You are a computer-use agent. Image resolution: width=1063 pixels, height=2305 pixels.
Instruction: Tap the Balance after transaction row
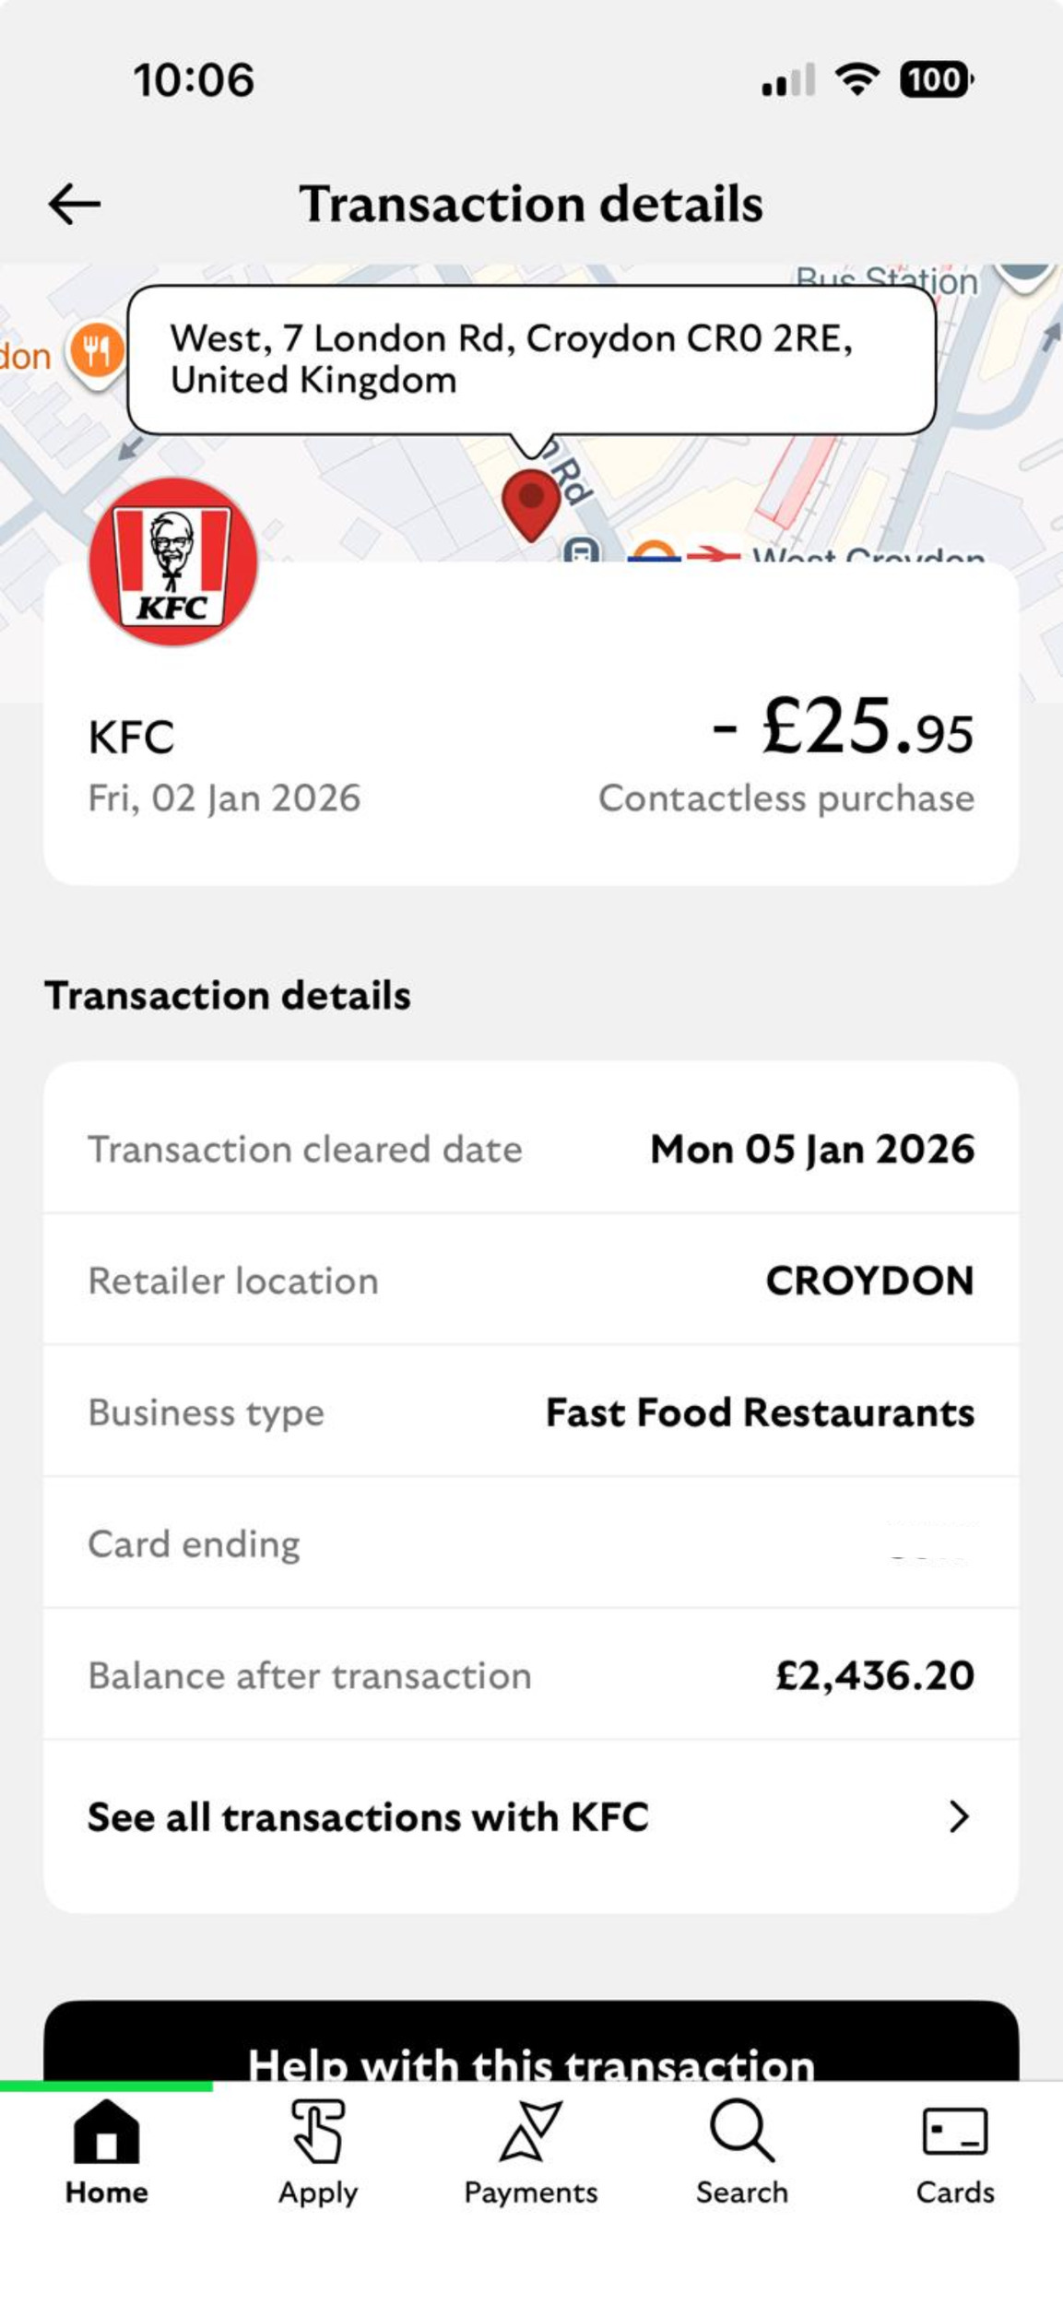531,1675
